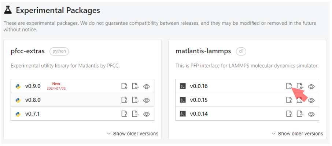Click the document-arrow icon for matlantis-lammps v0.0.14
This screenshot has height=146, width=332.
tap(289, 114)
